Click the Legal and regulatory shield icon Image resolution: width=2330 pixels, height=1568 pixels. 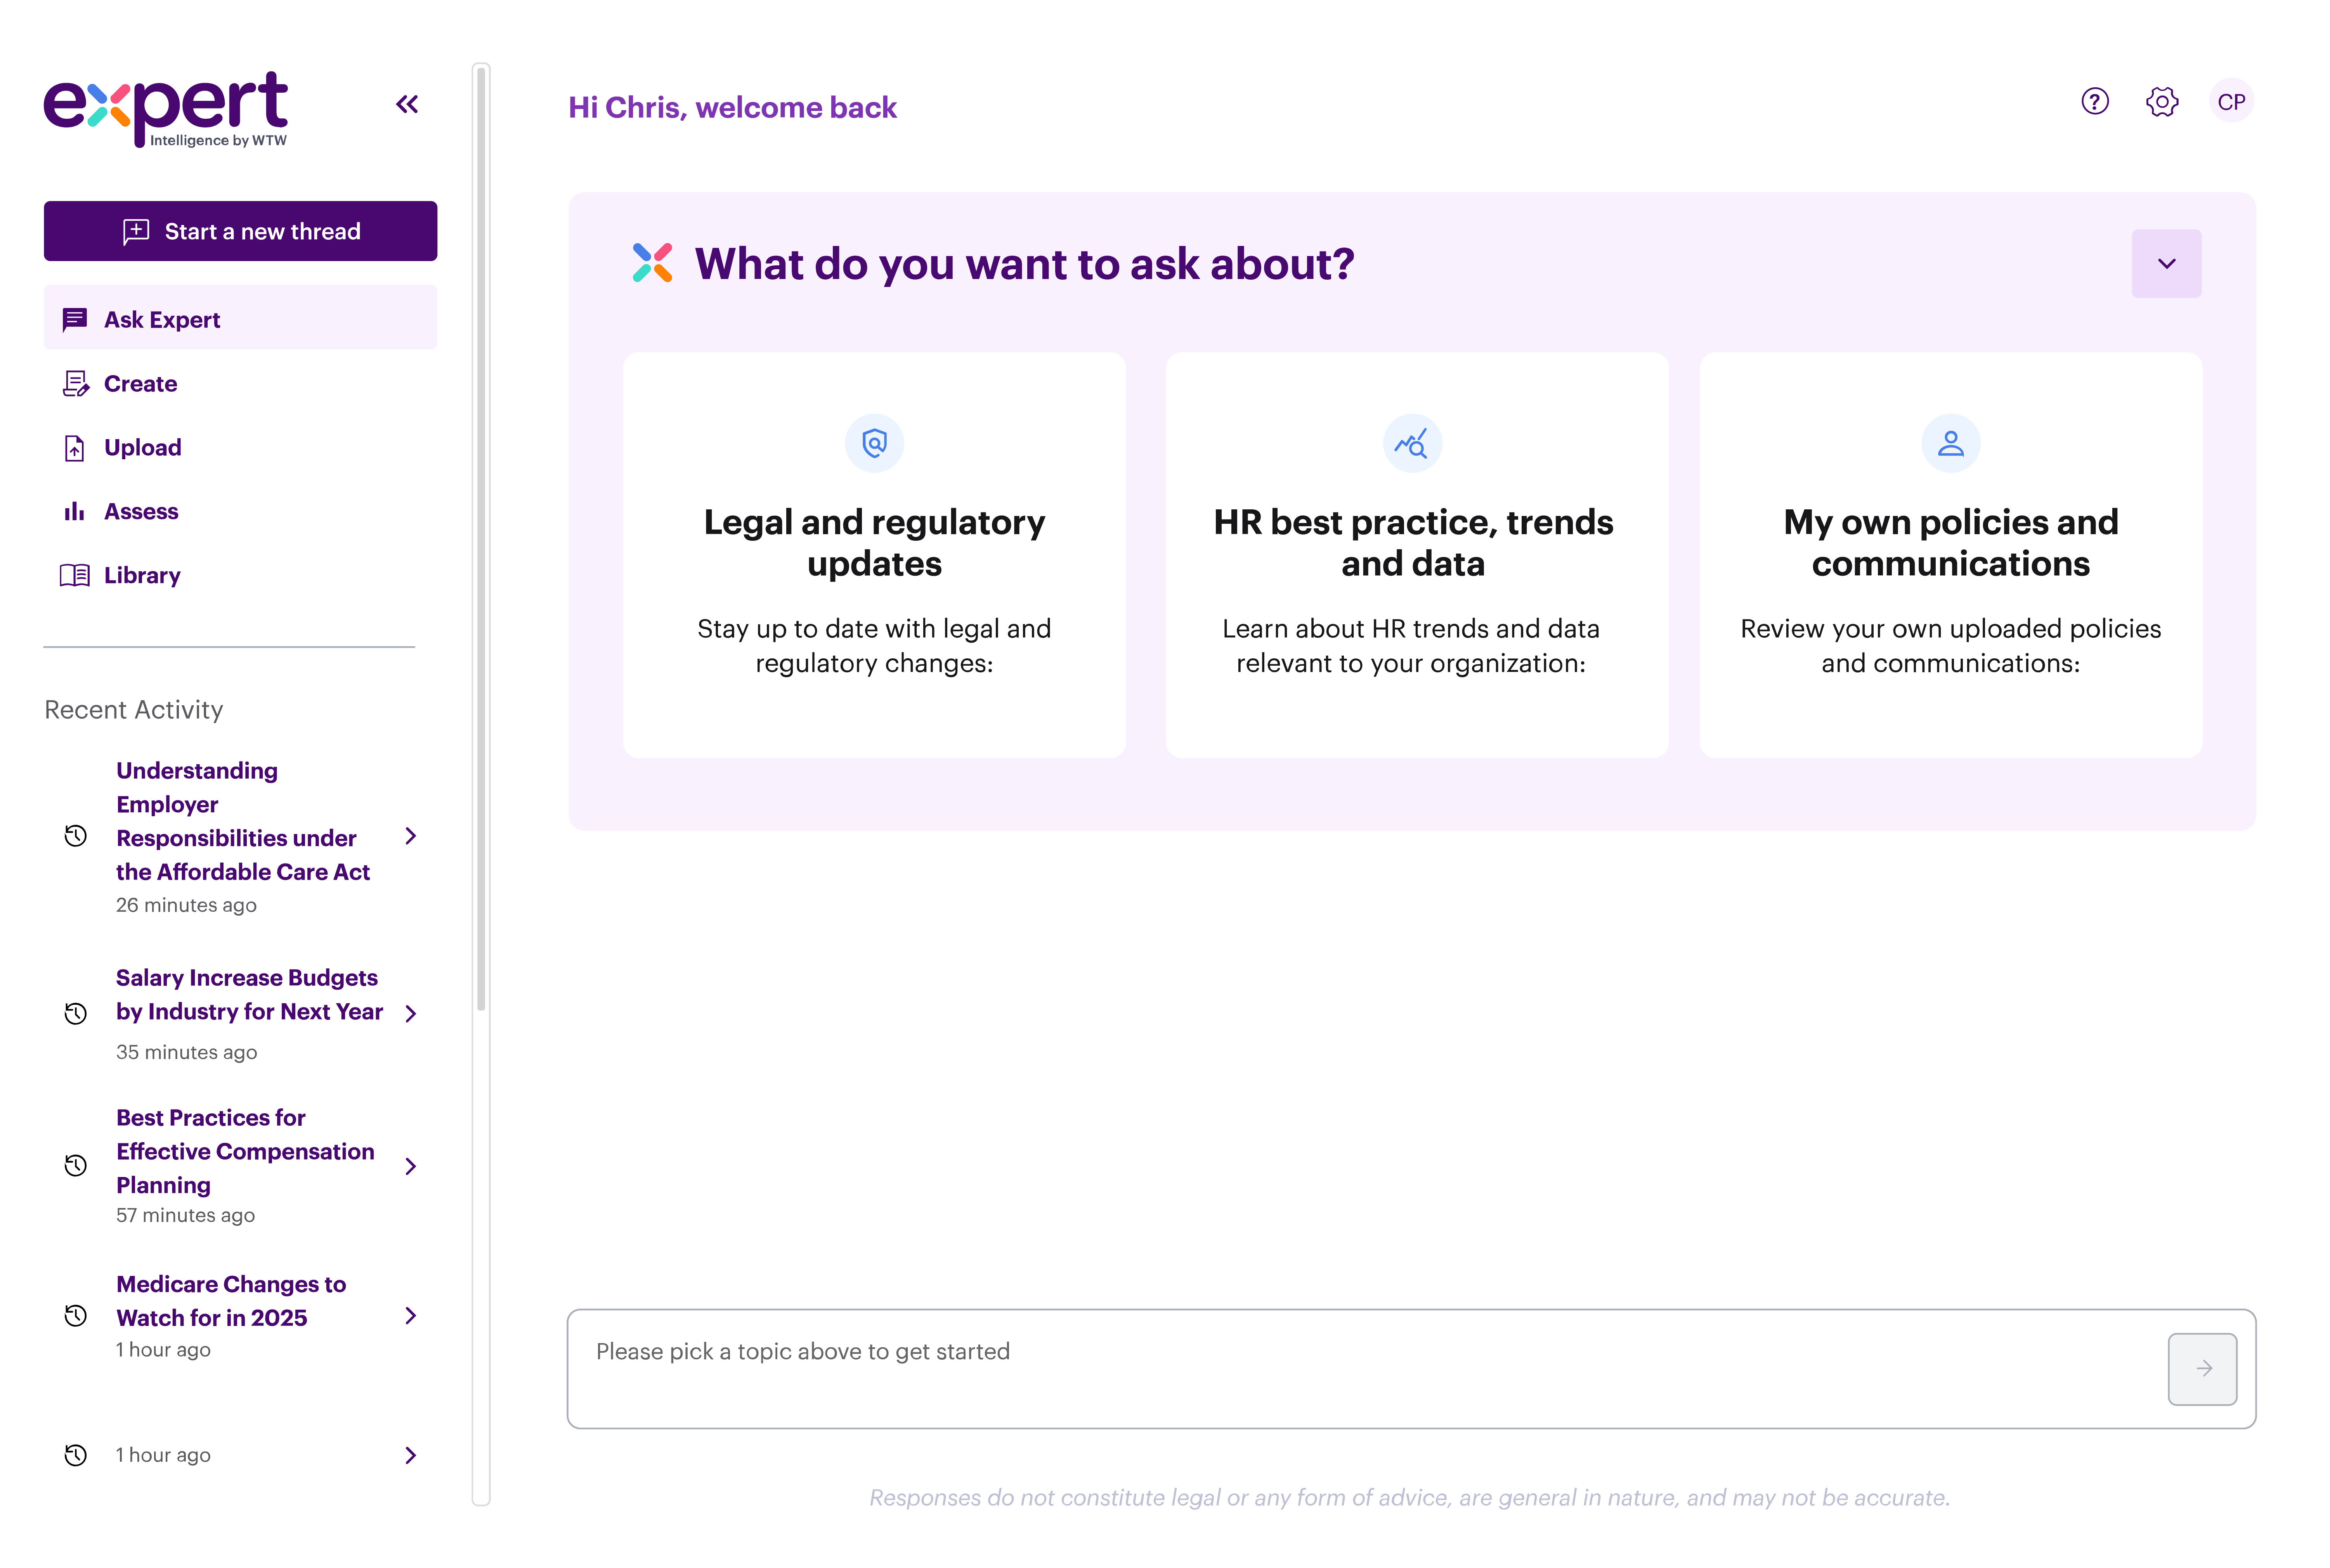[x=874, y=443]
